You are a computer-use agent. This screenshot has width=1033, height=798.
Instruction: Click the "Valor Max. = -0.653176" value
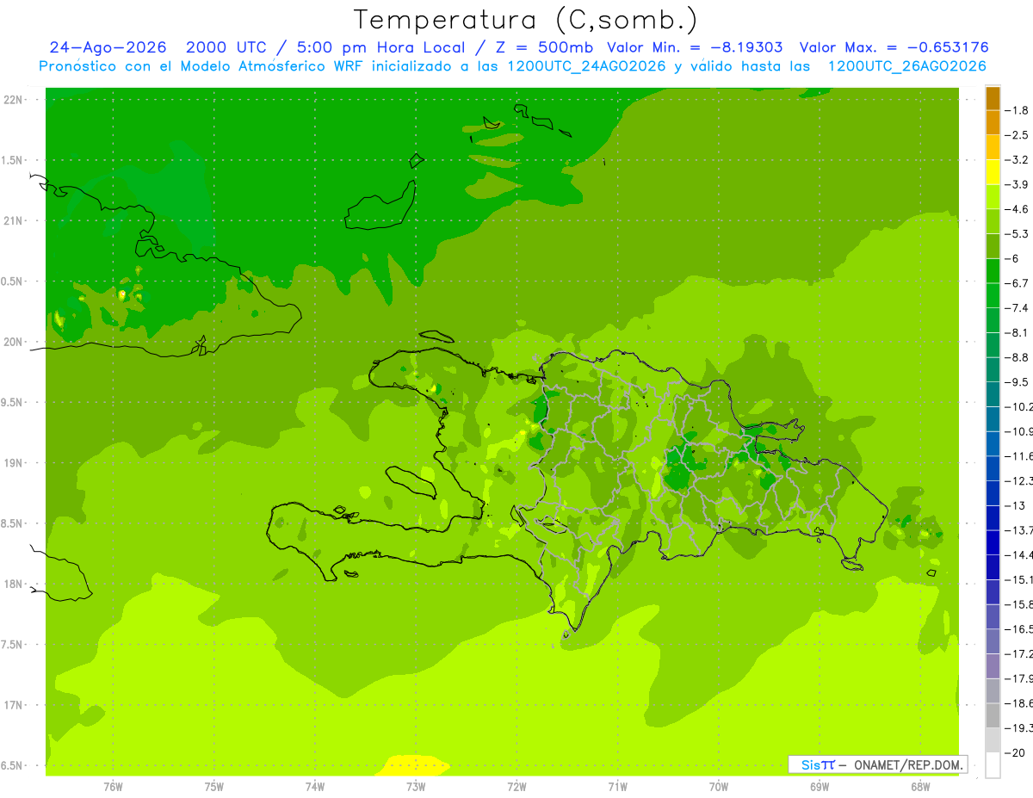pos(894,47)
